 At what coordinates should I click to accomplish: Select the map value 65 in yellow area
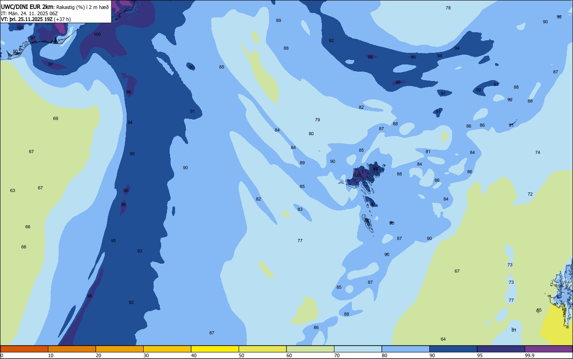tap(539, 310)
